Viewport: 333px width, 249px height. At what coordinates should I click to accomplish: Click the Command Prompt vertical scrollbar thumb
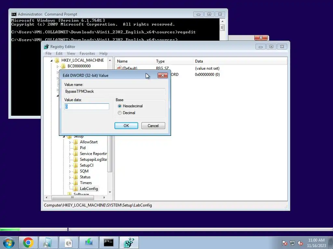coord(222,28)
